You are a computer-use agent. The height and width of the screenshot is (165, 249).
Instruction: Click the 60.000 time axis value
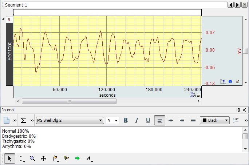click(60, 89)
